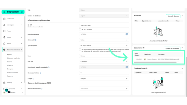Expand Mon espace menu chevron
The height and width of the screenshot is (105, 187).
click(x=21, y=25)
